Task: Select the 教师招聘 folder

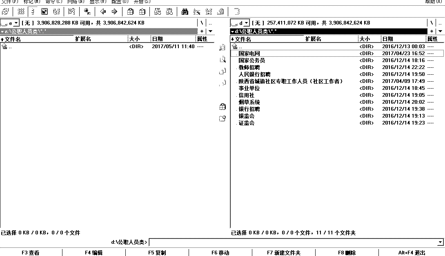Action: [x=338, y=67]
